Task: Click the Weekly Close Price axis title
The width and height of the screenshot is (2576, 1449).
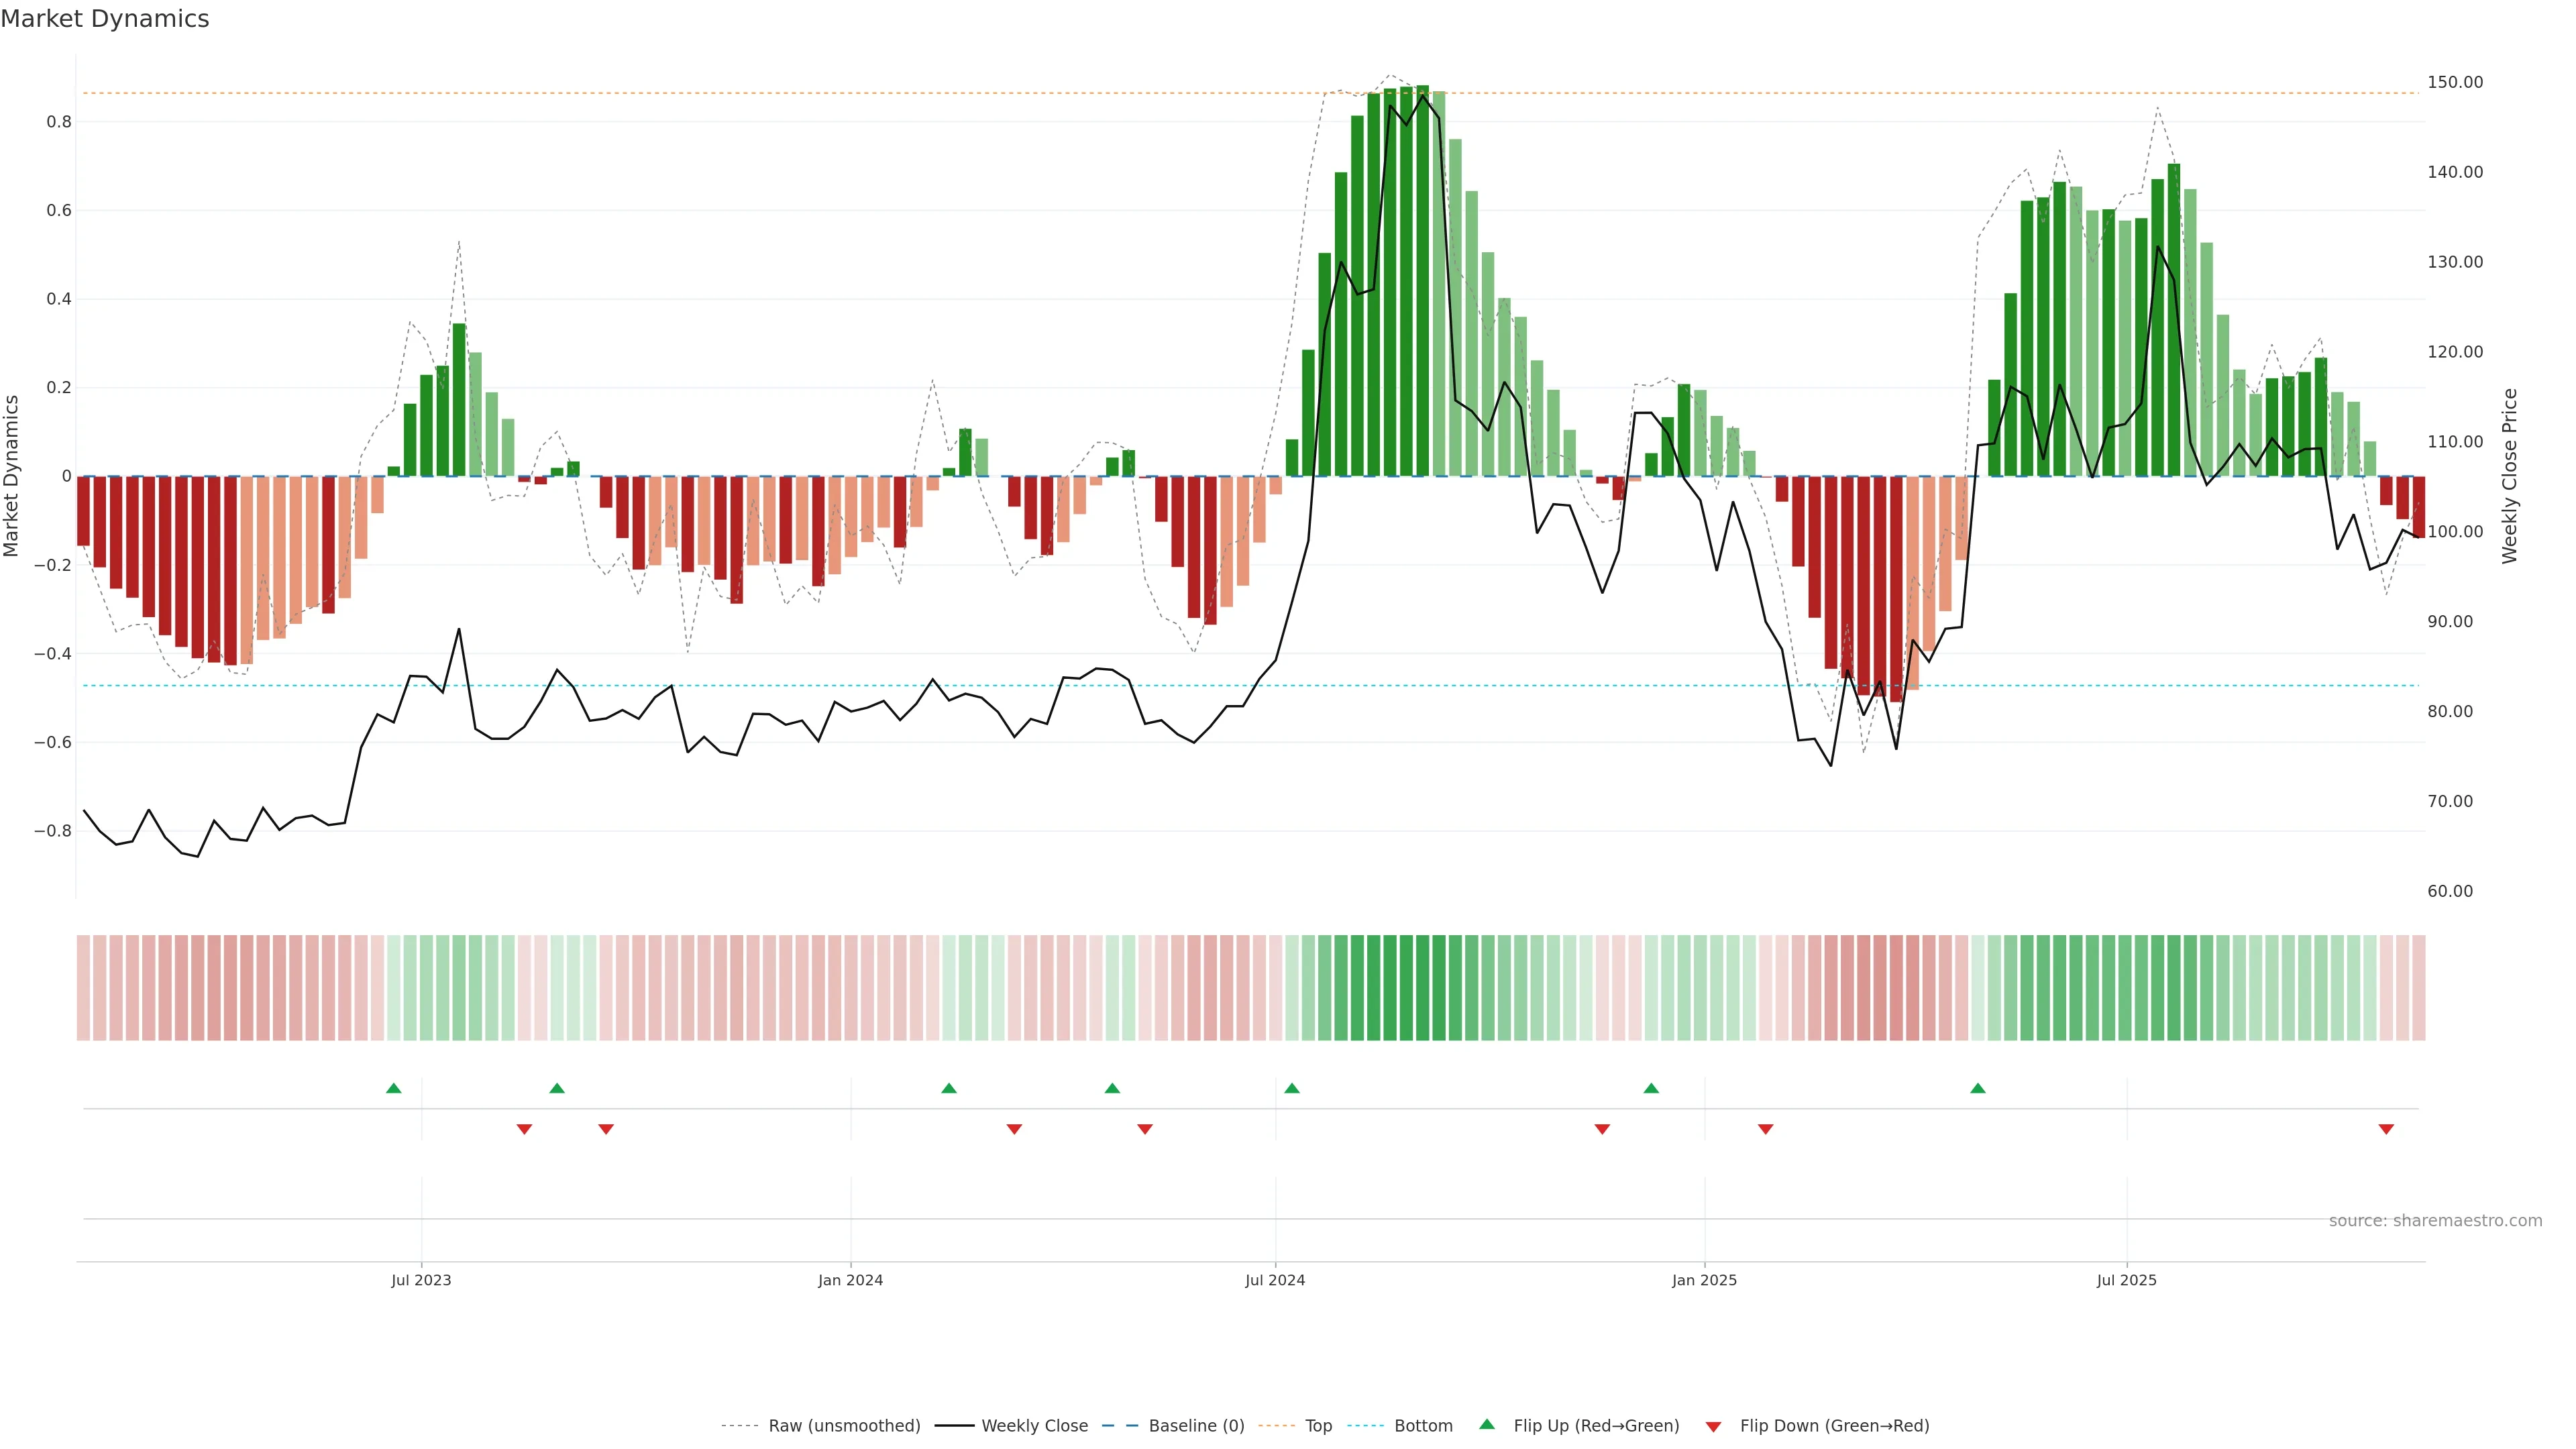Action: coord(2510,476)
